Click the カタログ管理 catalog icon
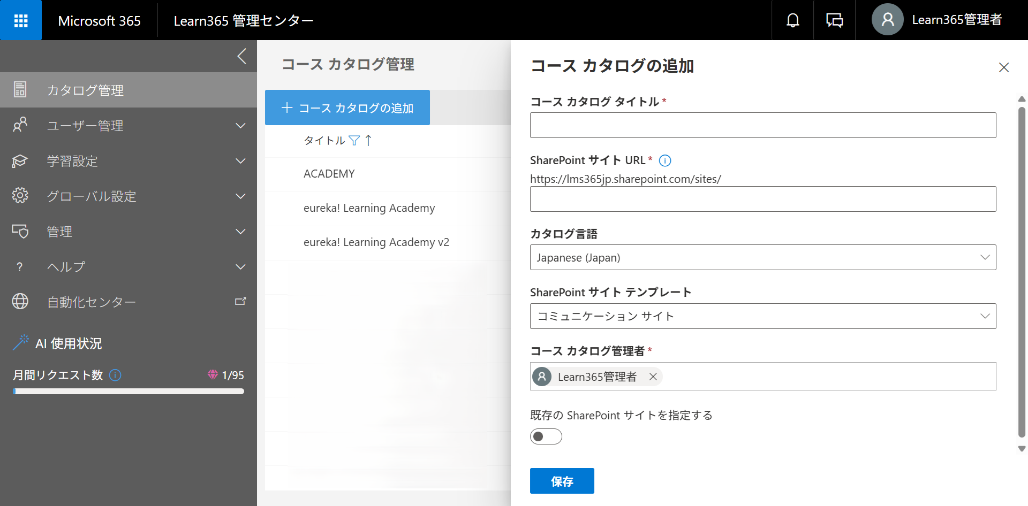Viewport: 1028px width, 506px height. pos(20,90)
